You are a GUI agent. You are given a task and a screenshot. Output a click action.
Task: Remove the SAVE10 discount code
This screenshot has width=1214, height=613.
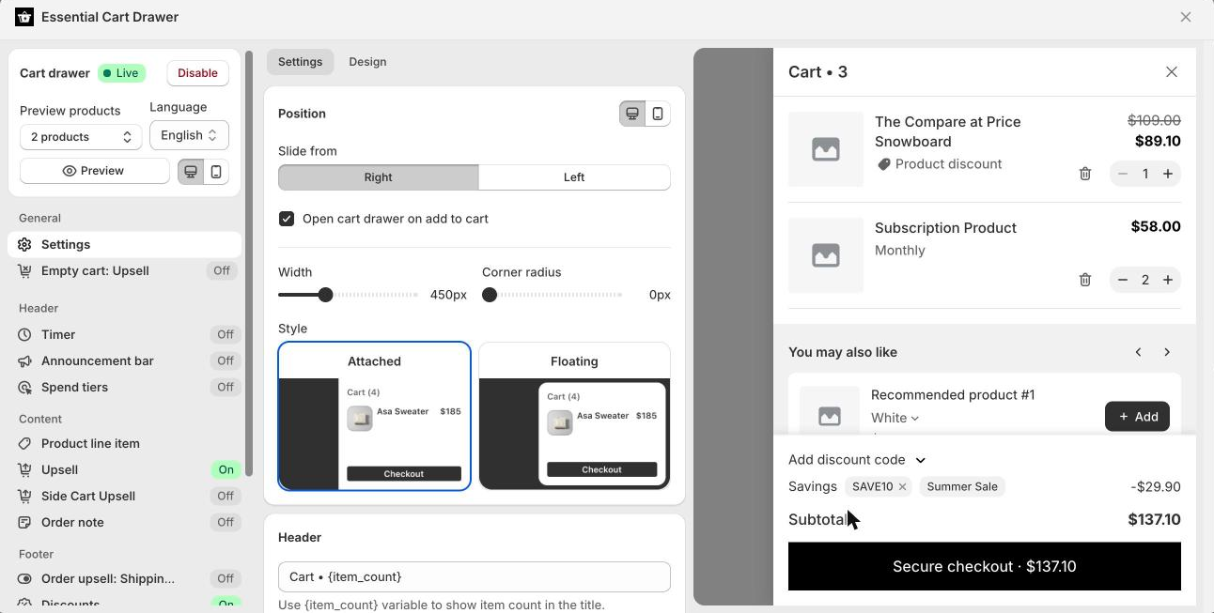(902, 486)
